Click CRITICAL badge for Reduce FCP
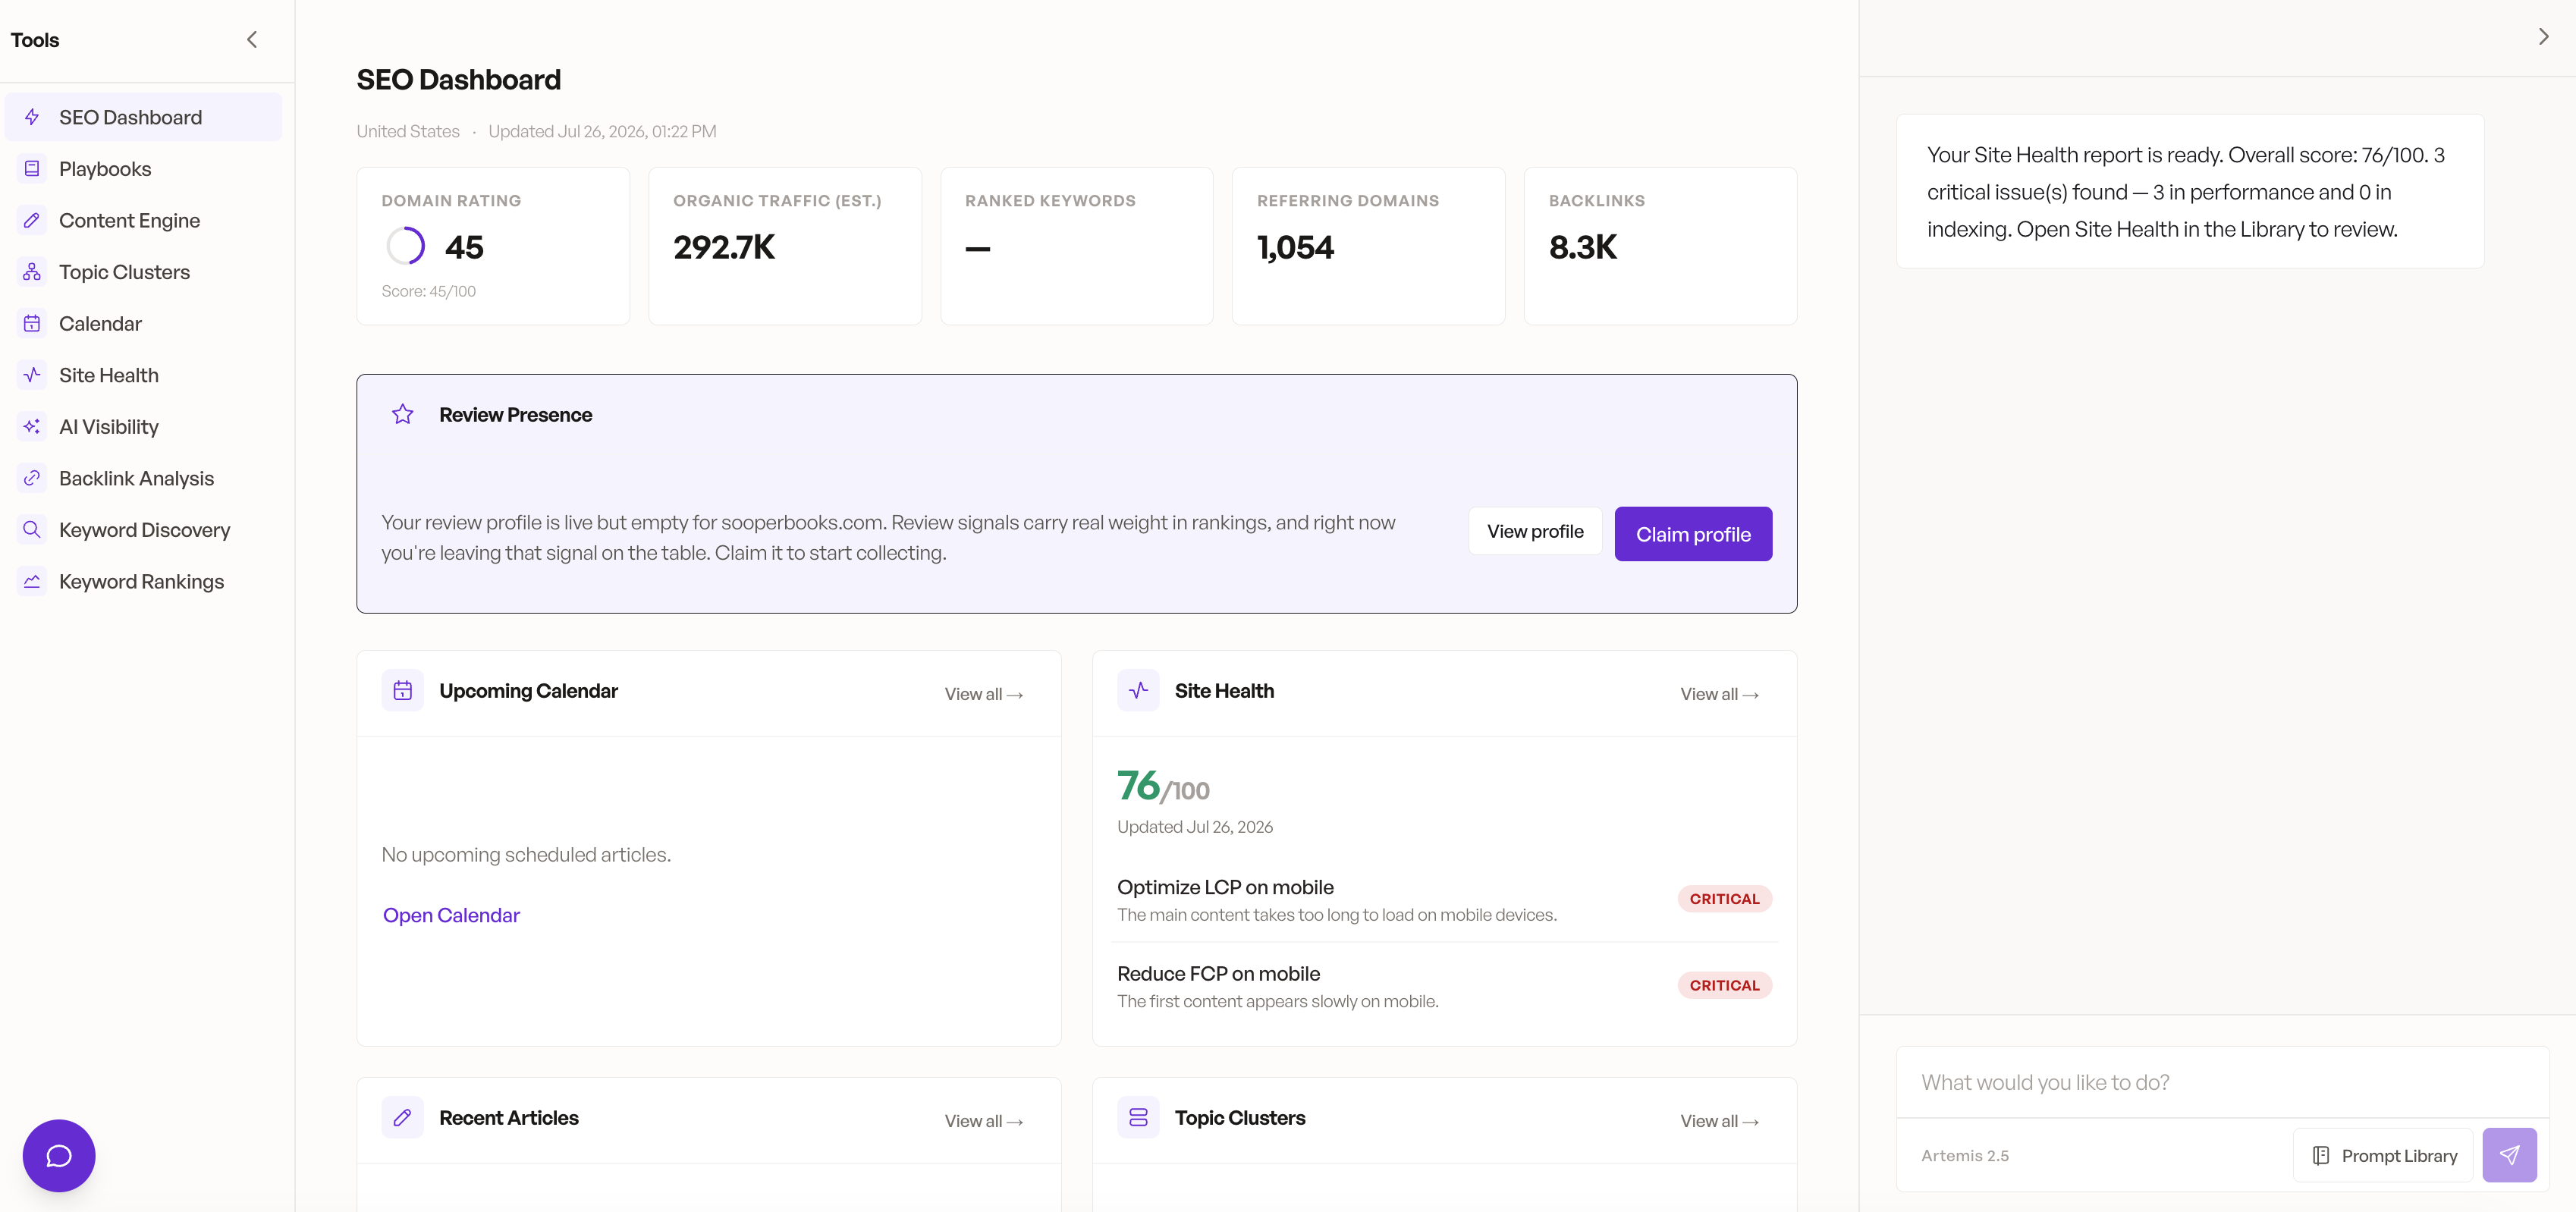This screenshot has width=2576, height=1212. point(1724,985)
